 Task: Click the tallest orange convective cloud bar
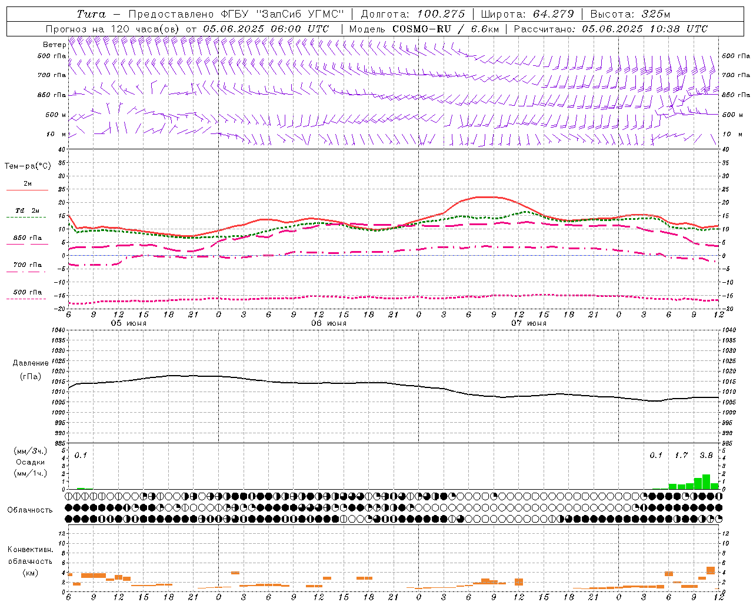[x=711, y=570]
